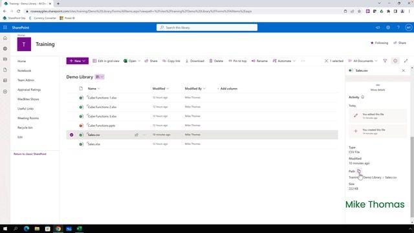414x233 pixels.
Task: Open My sites globe icon in the left rail
Action: [x=5, y=49]
